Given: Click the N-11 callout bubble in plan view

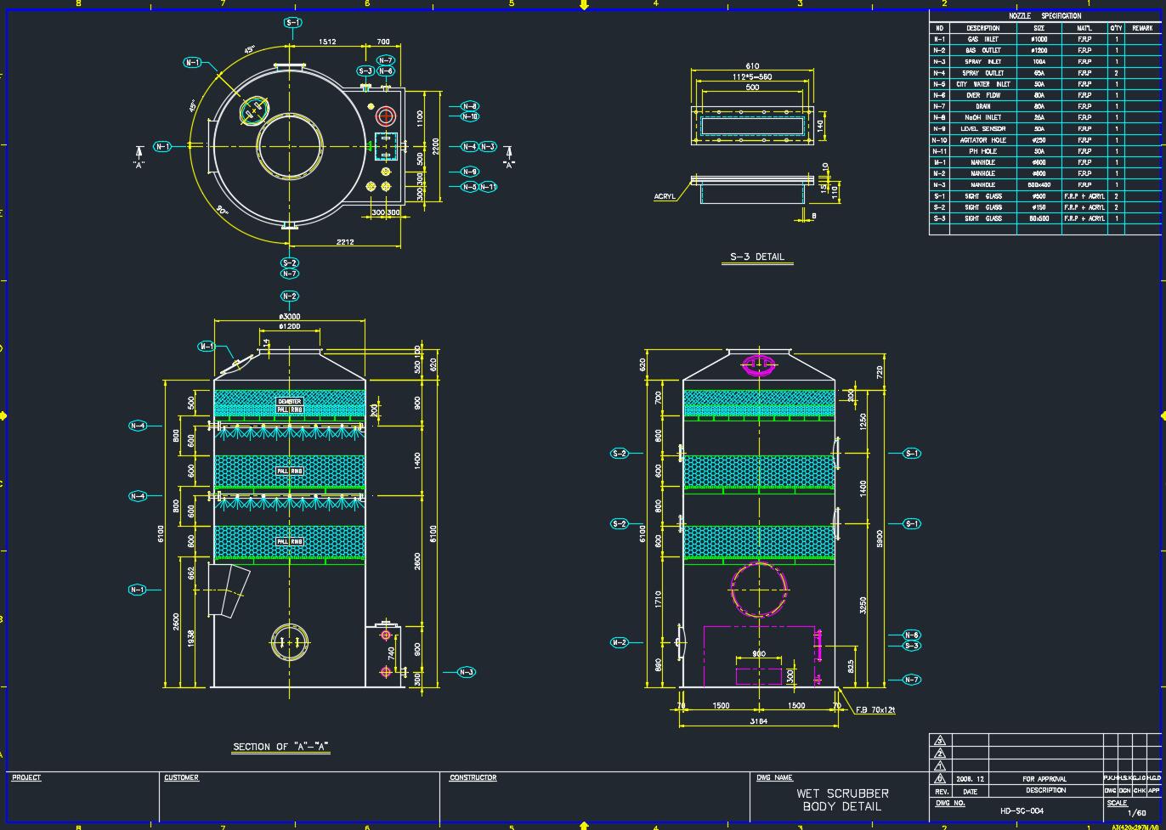Looking at the screenshot, I should (x=488, y=187).
